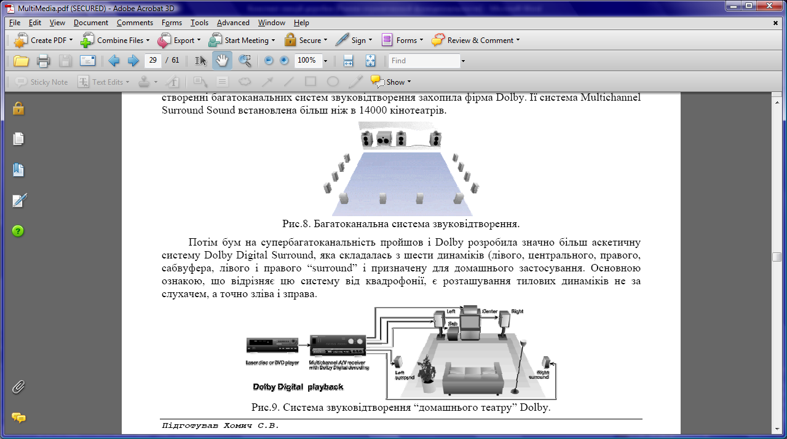The image size is (787, 439).
Task: Open the File menu
Action: pyautogui.click(x=15, y=23)
